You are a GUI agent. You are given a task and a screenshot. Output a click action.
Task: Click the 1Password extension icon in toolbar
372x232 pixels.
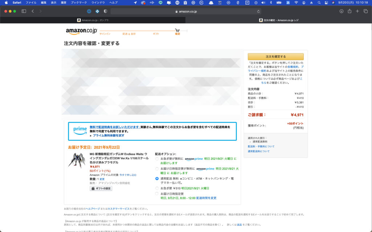click(89, 11)
